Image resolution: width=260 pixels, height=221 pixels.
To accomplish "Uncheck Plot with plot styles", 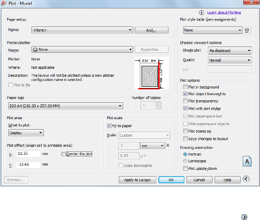I will (x=185, y=109).
